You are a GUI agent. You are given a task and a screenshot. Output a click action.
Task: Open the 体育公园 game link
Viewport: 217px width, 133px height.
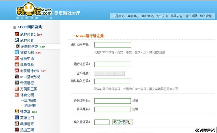point(27,95)
